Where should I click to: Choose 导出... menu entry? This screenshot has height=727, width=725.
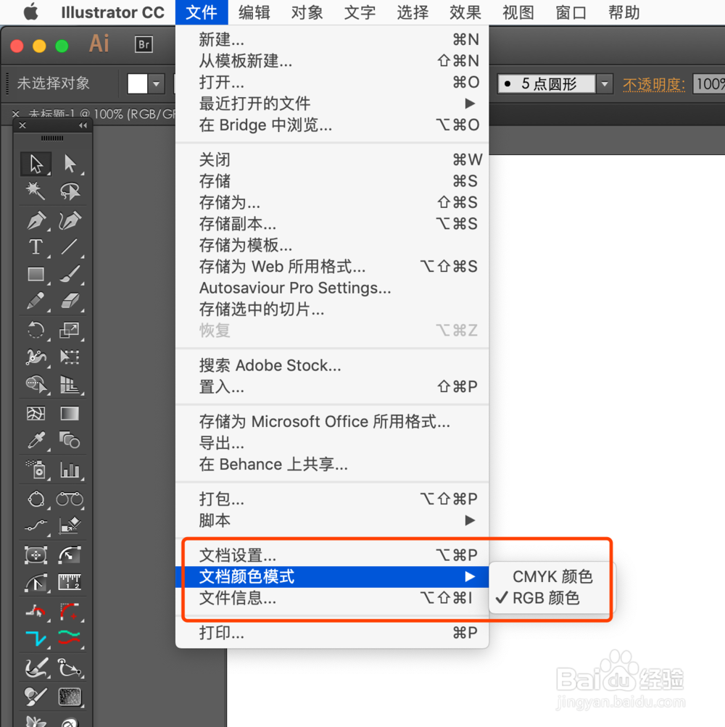pyautogui.click(x=332, y=443)
